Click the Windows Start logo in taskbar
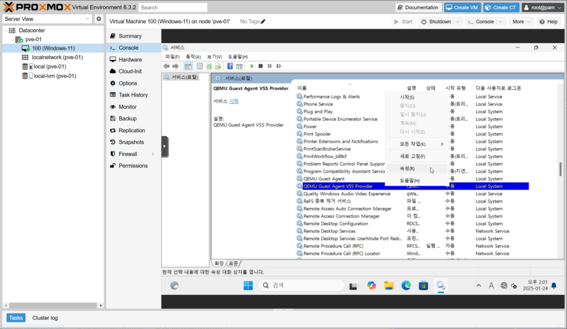This screenshot has height=329, width=567. [x=248, y=285]
